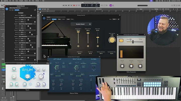
Task: Click the Mono Mic fader handle
Action: [x=98, y=37]
